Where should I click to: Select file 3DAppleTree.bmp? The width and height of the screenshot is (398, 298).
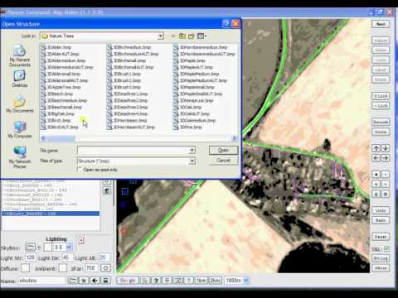point(64,87)
